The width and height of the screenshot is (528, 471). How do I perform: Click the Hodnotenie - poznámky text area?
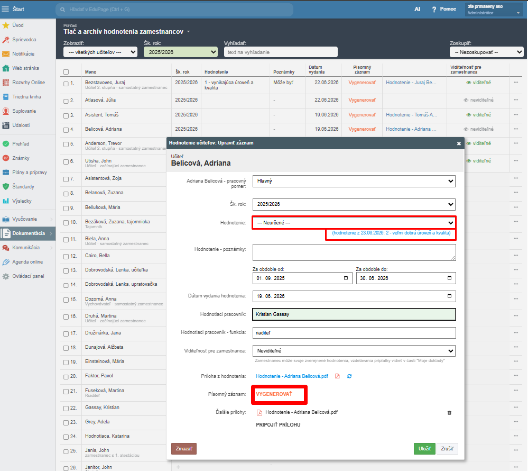[354, 252]
